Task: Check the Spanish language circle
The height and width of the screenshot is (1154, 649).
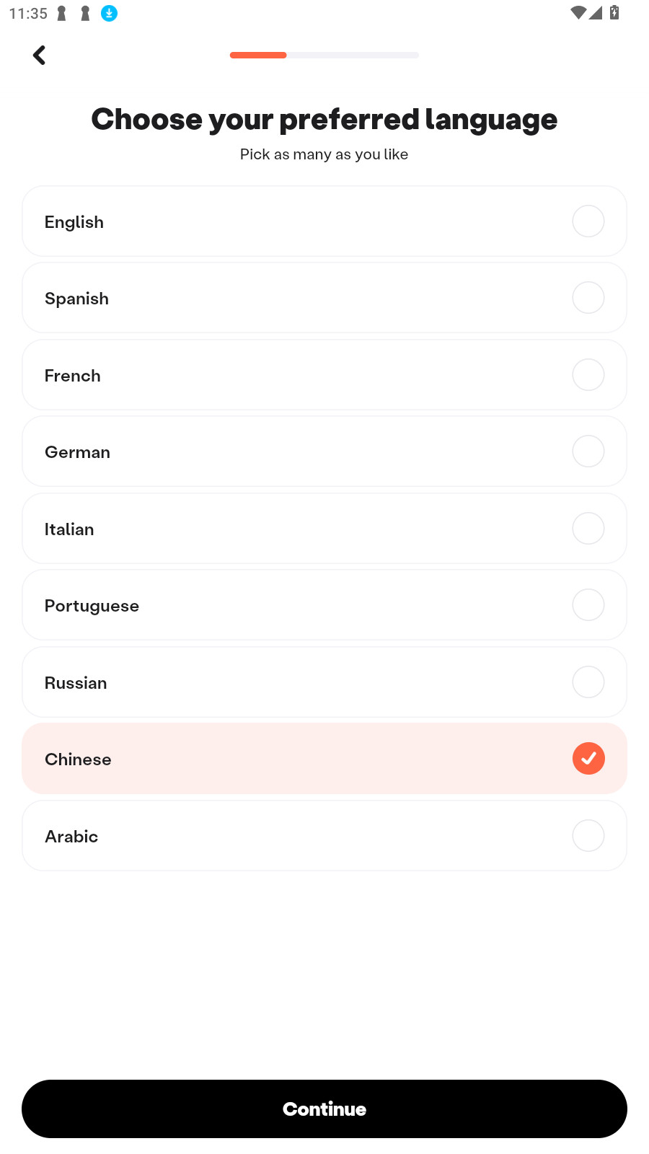Action: tap(588, 298)
